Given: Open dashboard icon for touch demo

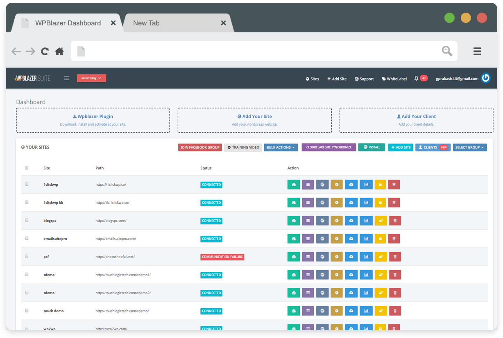Looking at the screenshot, I should click(294, 311).
